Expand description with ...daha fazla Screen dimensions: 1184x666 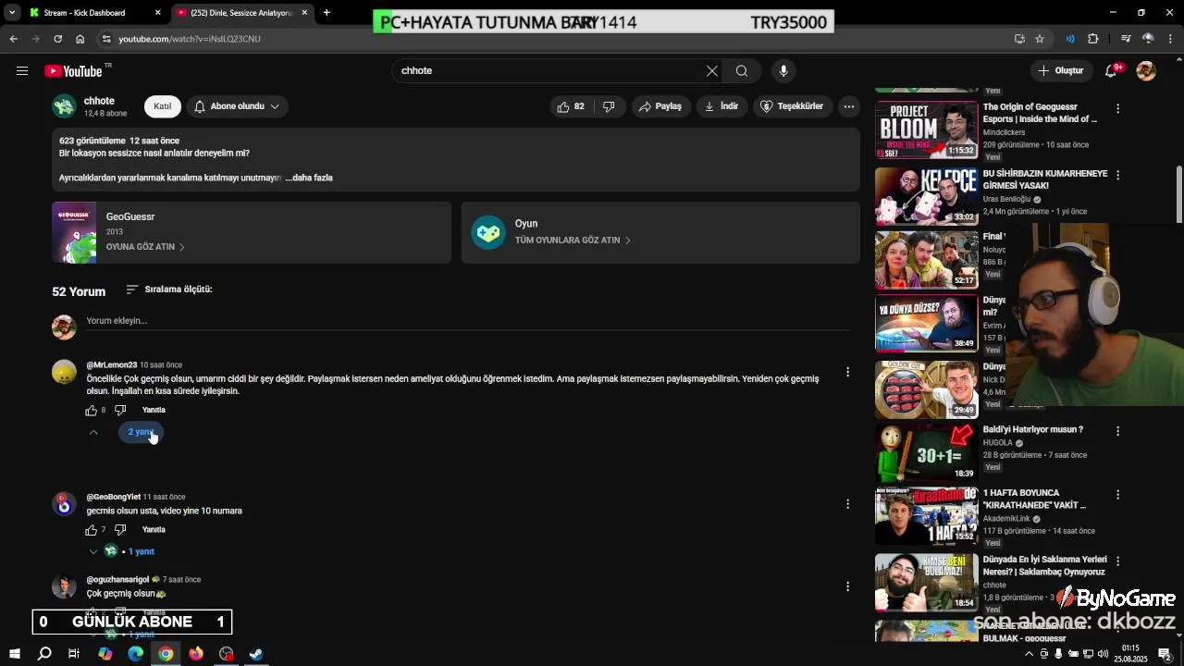[309, 178]
